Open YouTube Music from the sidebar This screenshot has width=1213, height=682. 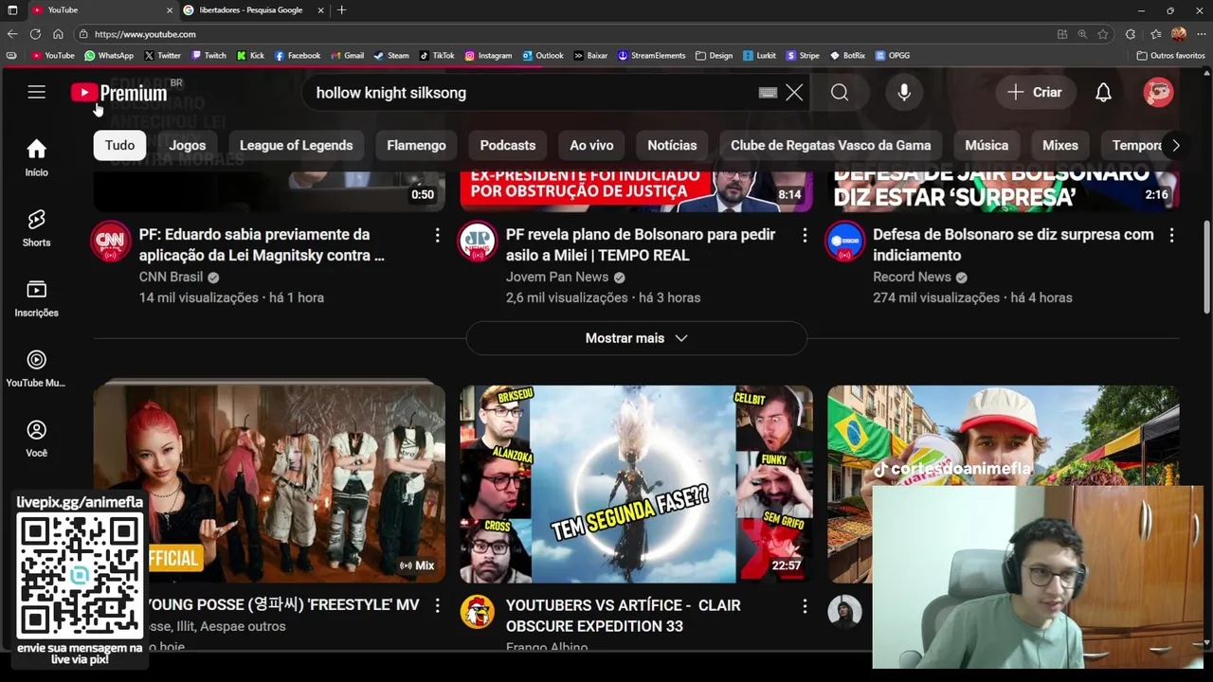click(36, 368)
